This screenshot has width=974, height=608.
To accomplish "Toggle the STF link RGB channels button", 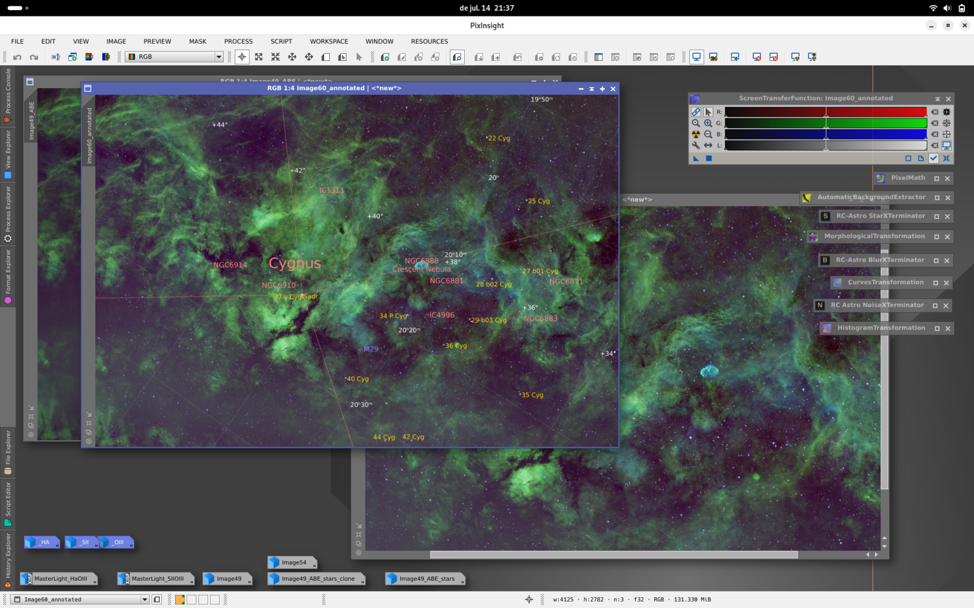I will coord(696,111).
